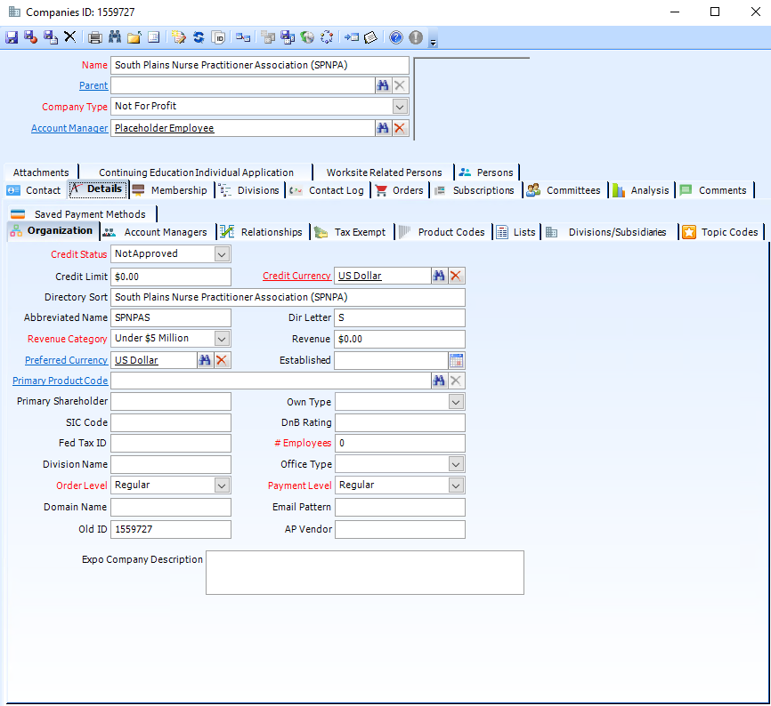Click inside the Expo Company Description box
The height and width of the screenshot is (706, 771).
point(365,572)
